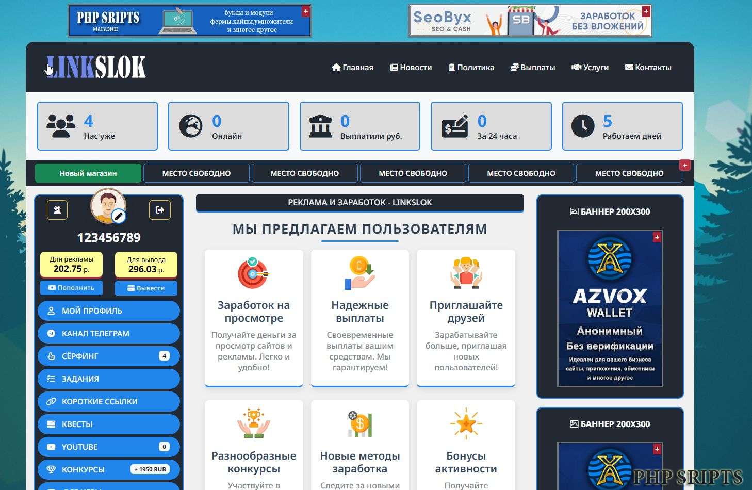The image size is (752, 490).
Task: Open Короткие ссылки section
Action: [109, 402]
